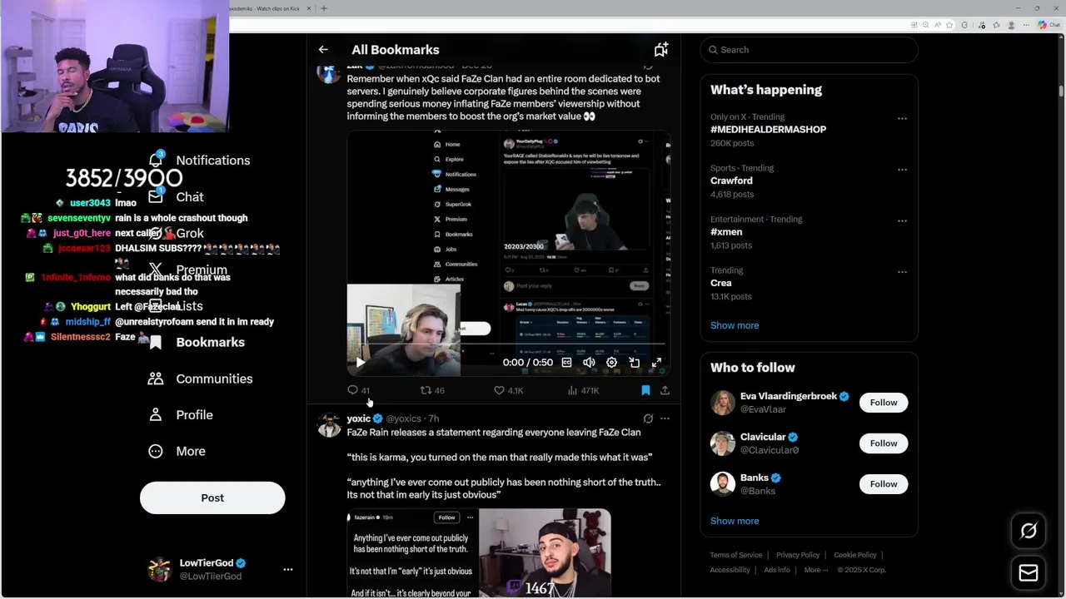Open more options on yoxic's post
Image resolution: width=1066 pixels, height=599 pixels.
click(x=665, y=418)
